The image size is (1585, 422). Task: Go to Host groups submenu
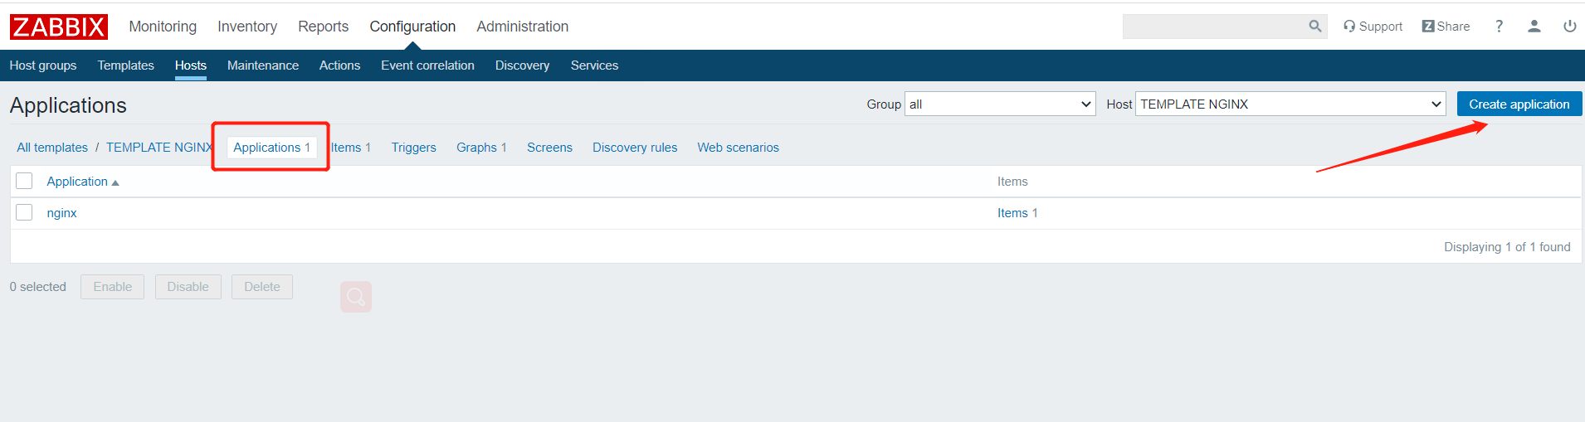[43, 65]
